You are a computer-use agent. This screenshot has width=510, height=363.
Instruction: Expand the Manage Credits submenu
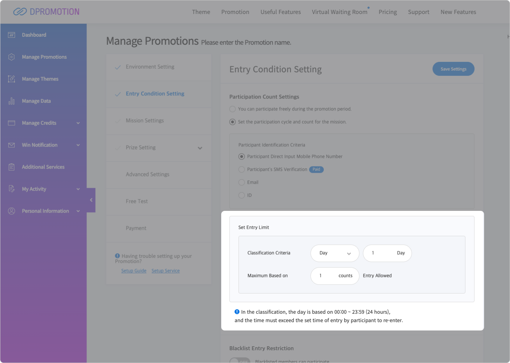coord(78,123)
